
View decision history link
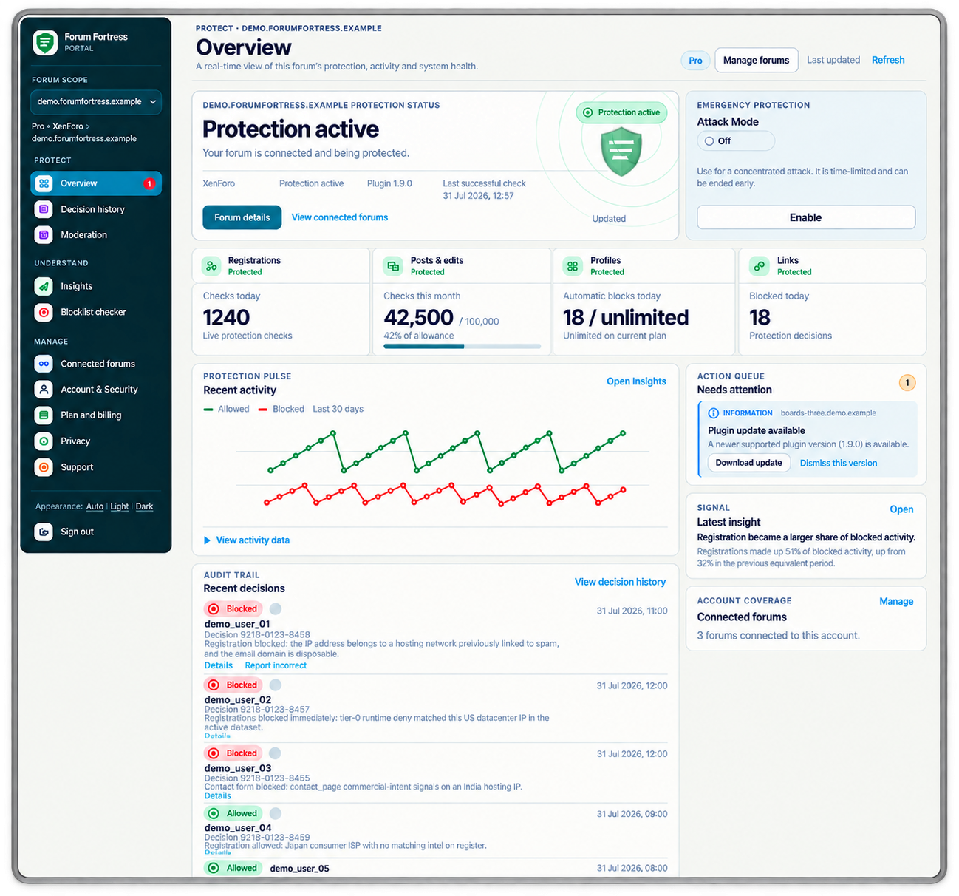tap(620, 583)
